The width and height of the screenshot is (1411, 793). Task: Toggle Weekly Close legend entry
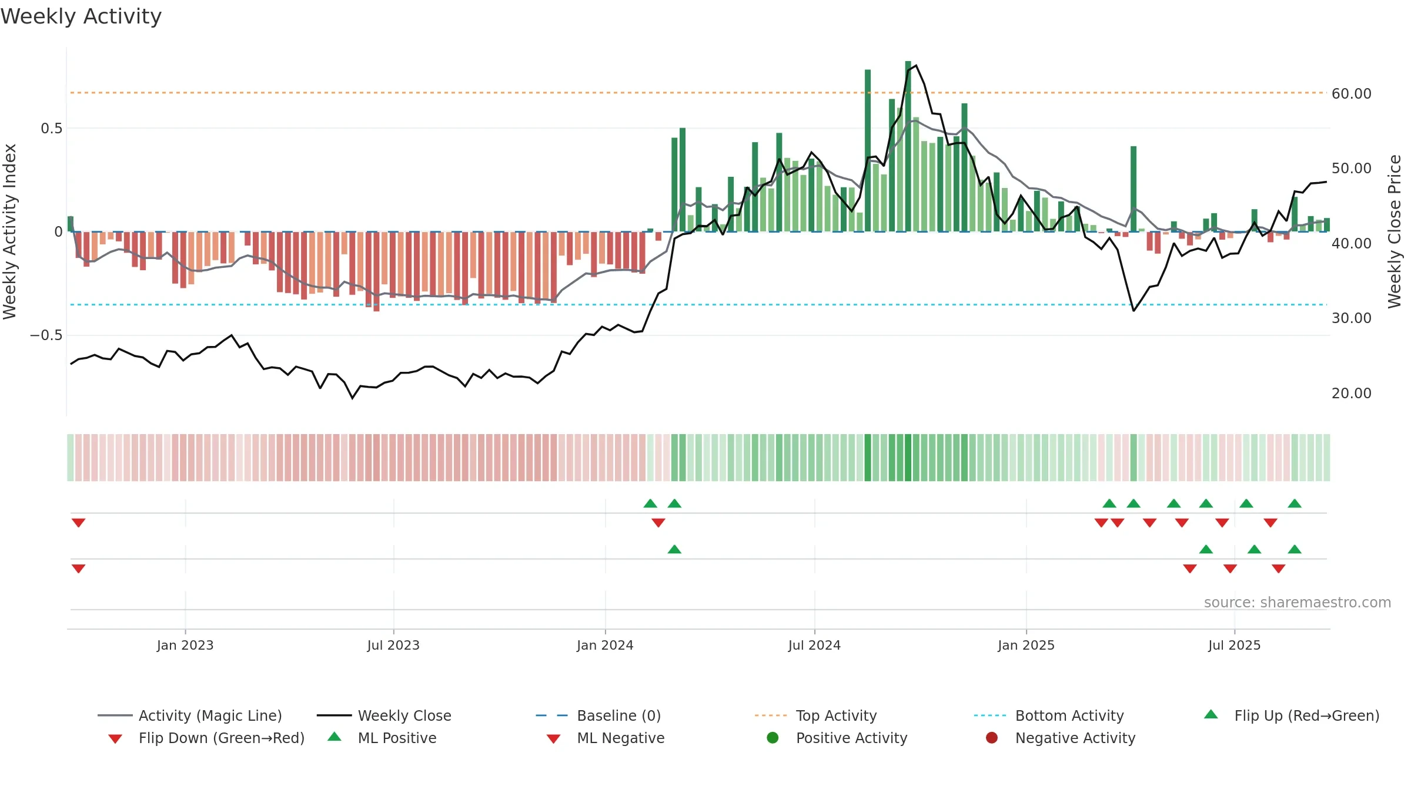(384, 715)
